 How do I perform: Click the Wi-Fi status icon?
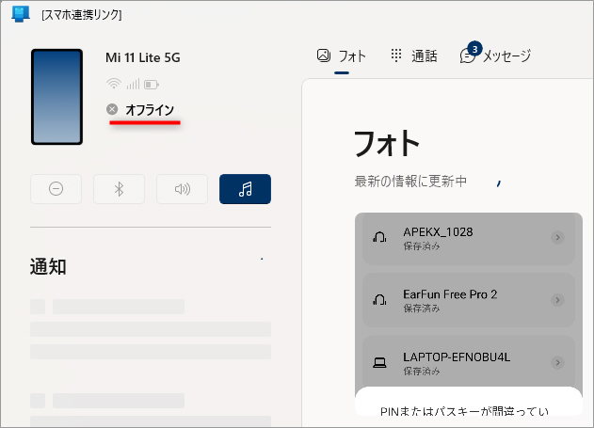pyautogui.click(x=114, y=84)
